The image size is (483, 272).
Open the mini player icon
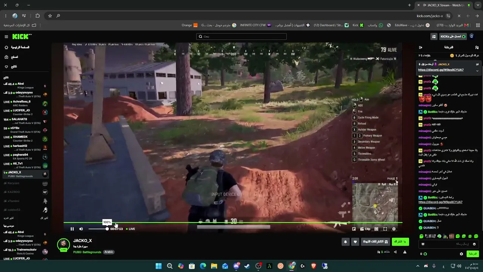pyautogui.click(x=354, y=229)
